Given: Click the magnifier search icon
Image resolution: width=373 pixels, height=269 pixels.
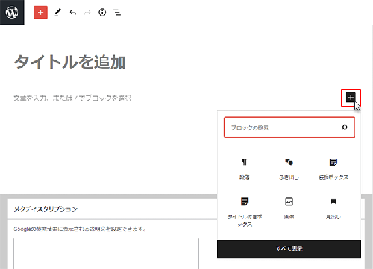Looking at the screenshot, I should point(345,127).
